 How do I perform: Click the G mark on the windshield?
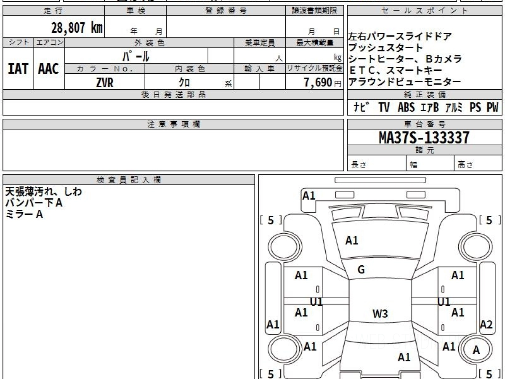[361, 270]
